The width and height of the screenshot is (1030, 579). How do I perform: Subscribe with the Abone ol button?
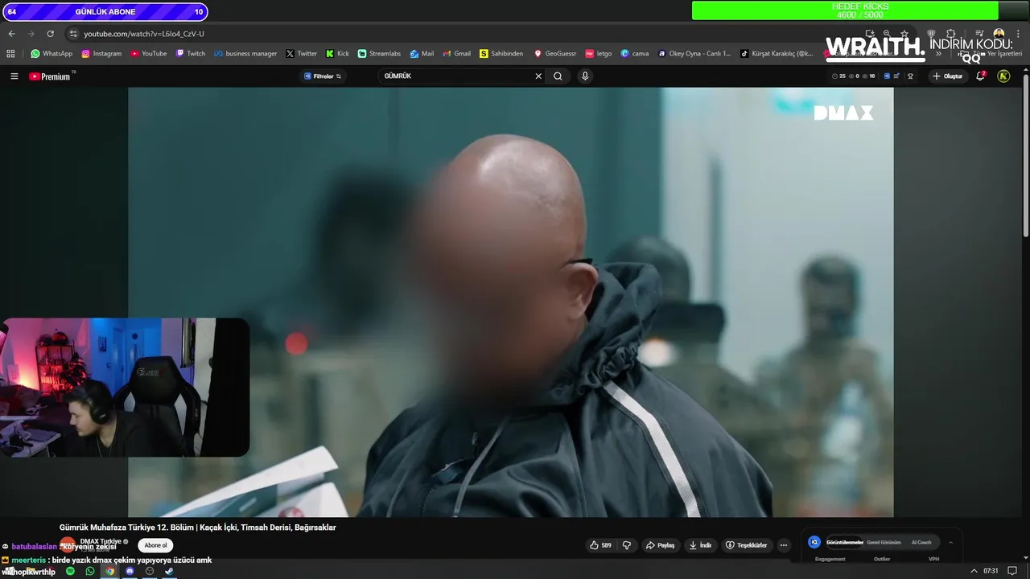[155, 545]
